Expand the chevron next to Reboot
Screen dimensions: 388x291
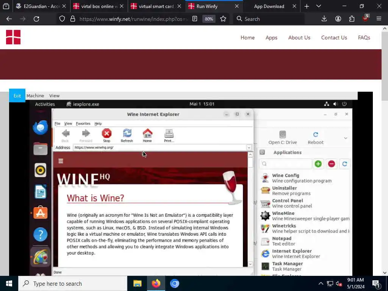point(346,138)
